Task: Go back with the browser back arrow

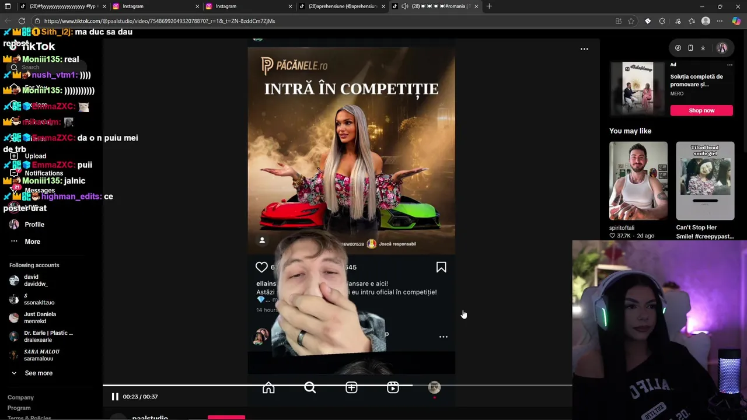Action: [x=7, y=21]
